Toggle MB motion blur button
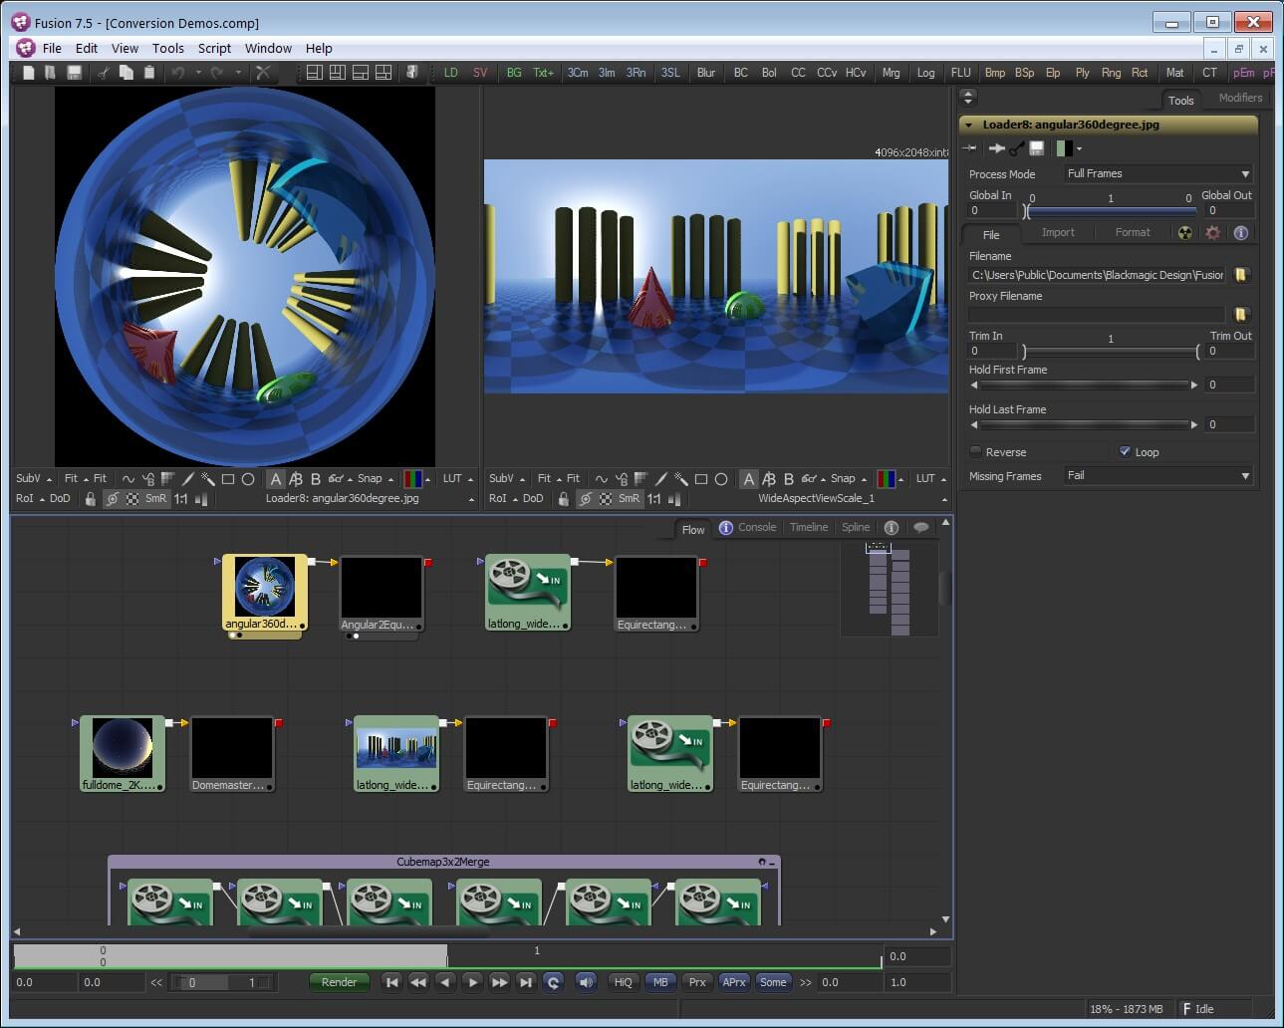The height and width of the screenshot is (1028, 1284). (x=660, y=982)
